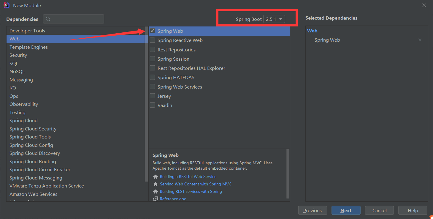Select the SQL category

click(75, 64)
